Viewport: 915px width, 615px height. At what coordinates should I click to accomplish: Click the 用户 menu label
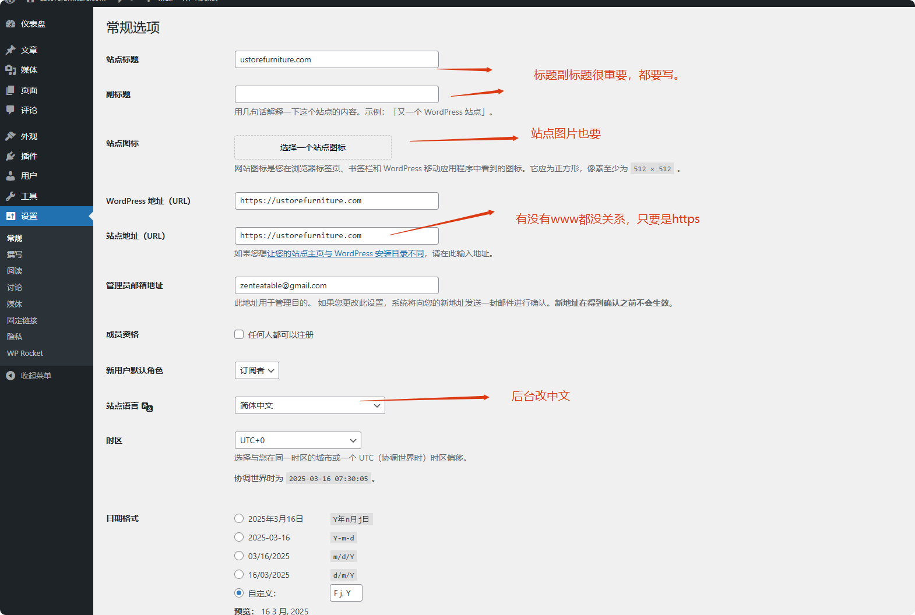point(29,176)
